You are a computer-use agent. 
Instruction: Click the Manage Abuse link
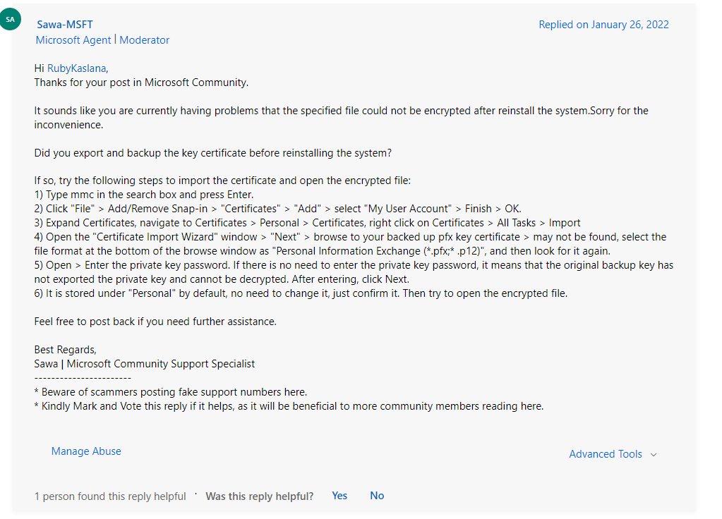click(86, 451)
